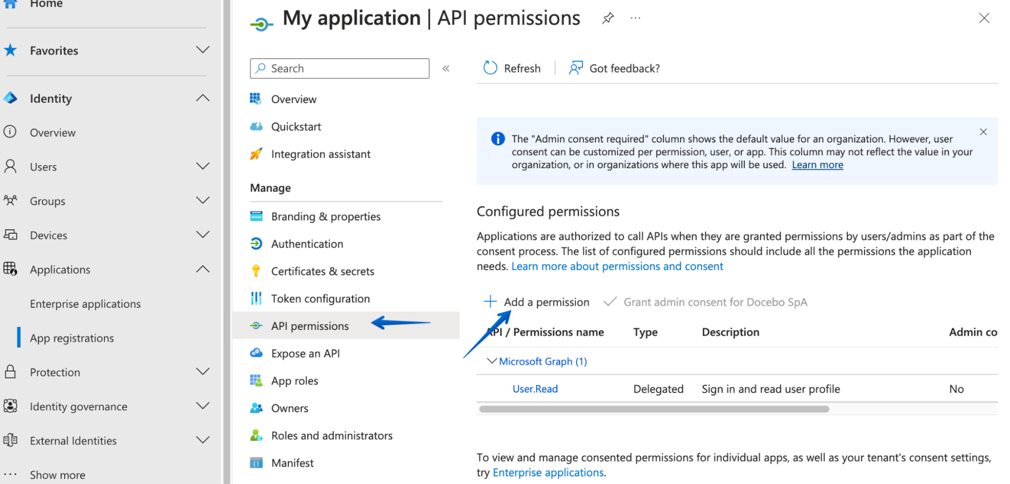
Task: Open the Manifest section
Action: [292, 462]
